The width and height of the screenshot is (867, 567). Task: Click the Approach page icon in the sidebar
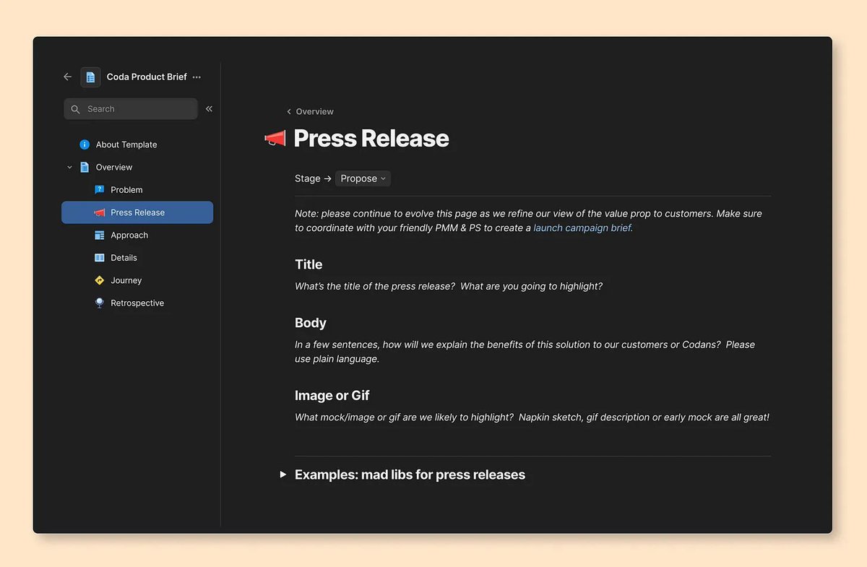point(98,235)
